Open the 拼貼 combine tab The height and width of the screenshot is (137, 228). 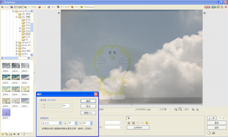pos(52,7)
